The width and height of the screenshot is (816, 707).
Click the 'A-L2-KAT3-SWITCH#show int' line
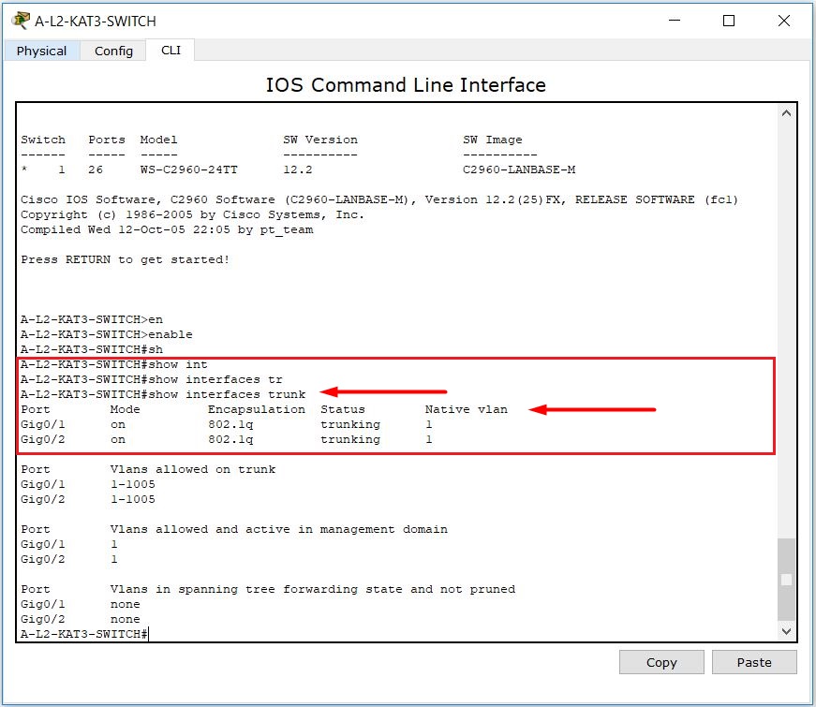pyautogui.click(x=114, y=364)
